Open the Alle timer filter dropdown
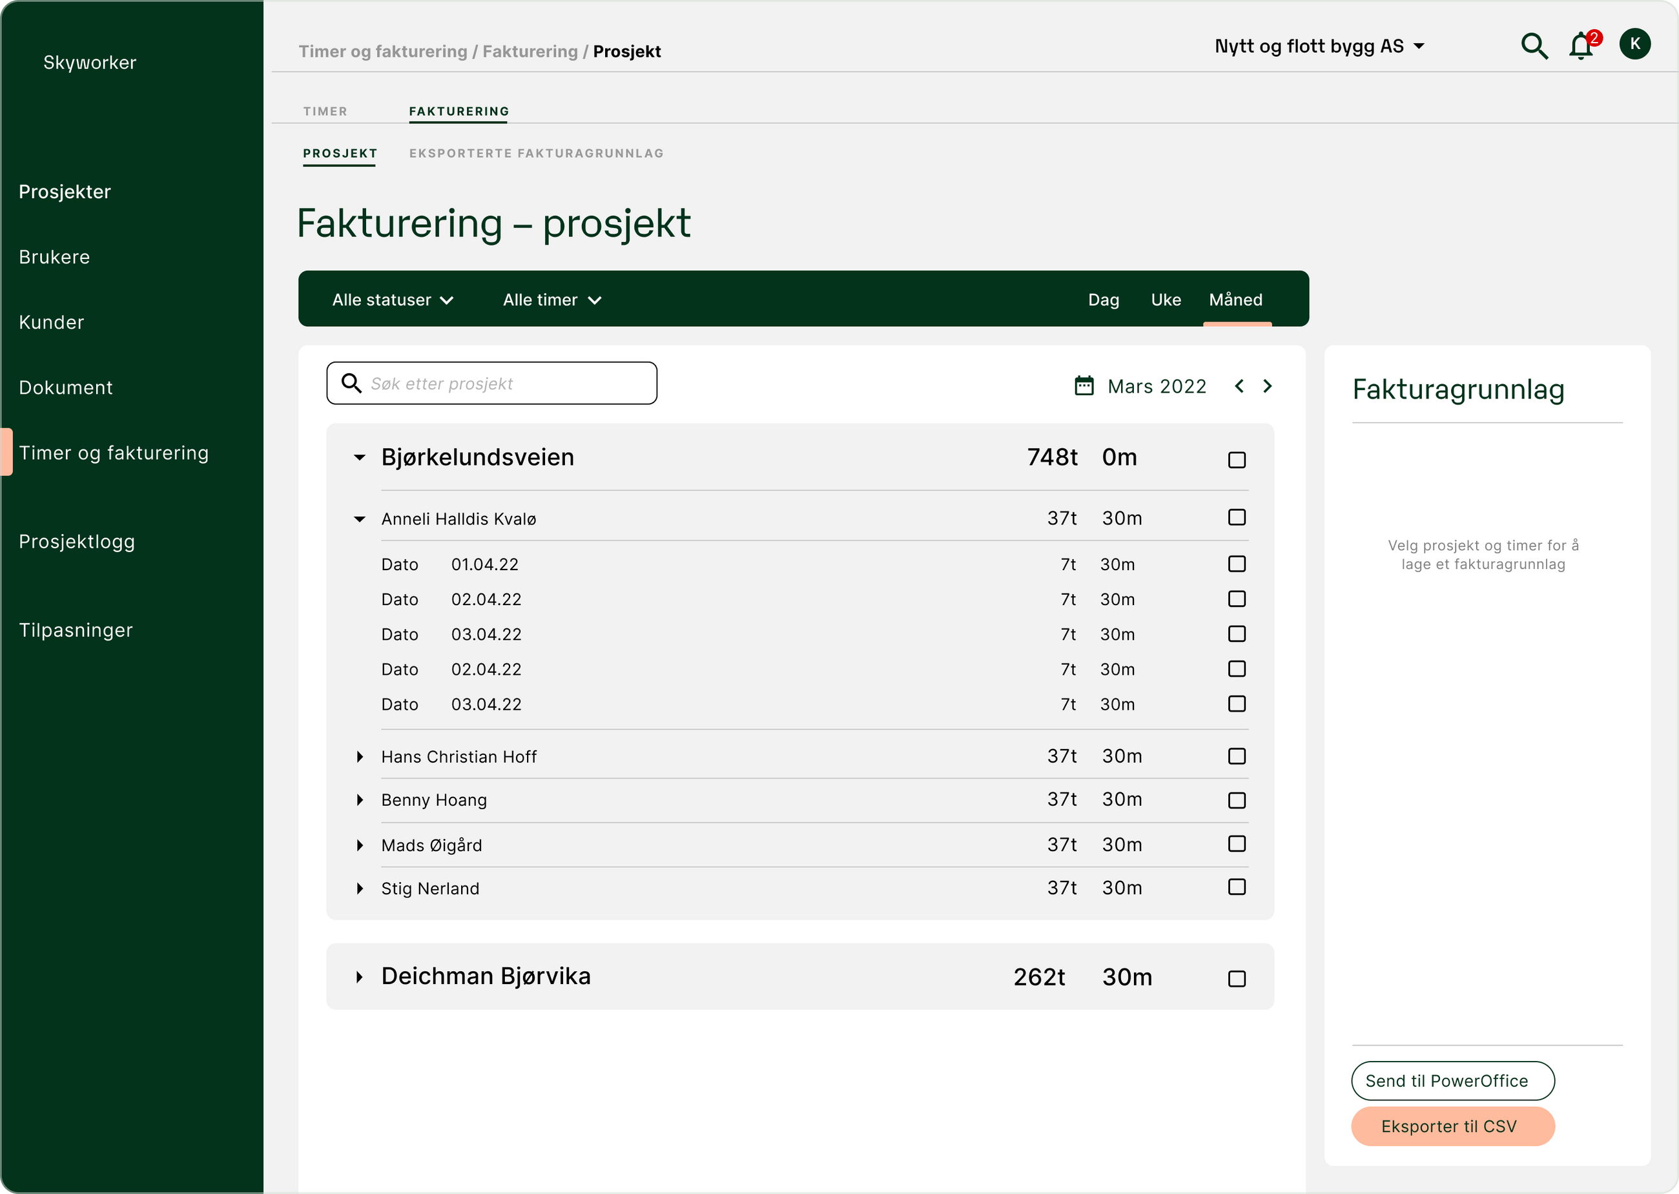 pyautogui.click(x=552, y=300)
